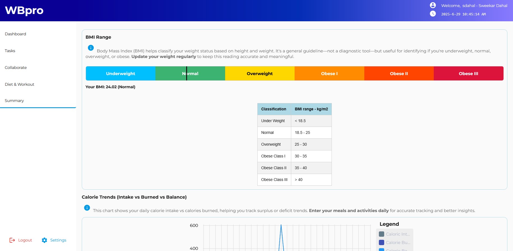
Task: Click the red Obese III segment
Action: (x=468, y=73)
